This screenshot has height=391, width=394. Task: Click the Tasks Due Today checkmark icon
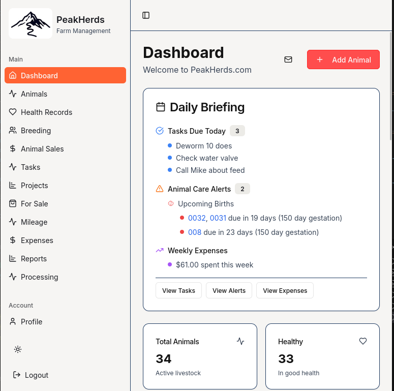click(160, 131)
